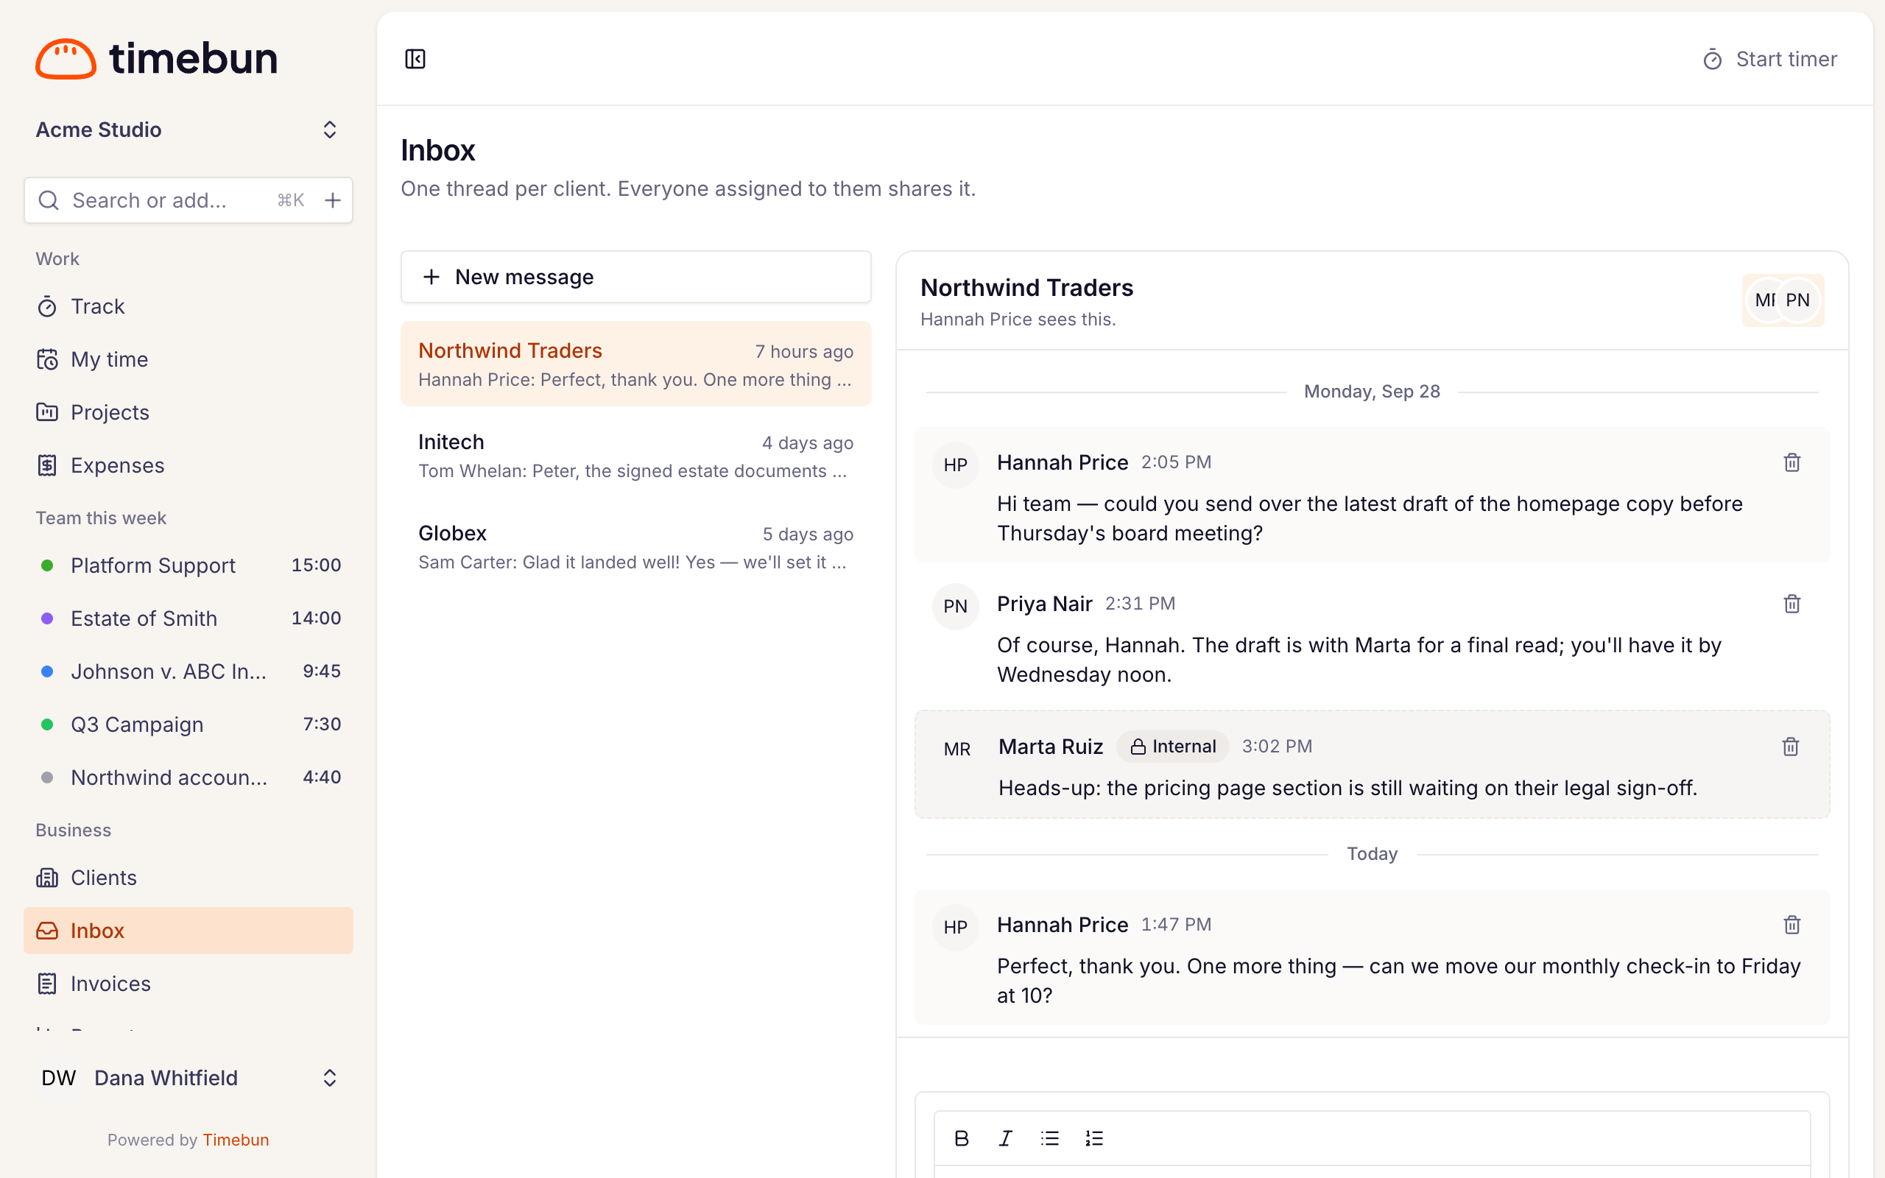Follow the Timebun link in footer

(235, 1140)
